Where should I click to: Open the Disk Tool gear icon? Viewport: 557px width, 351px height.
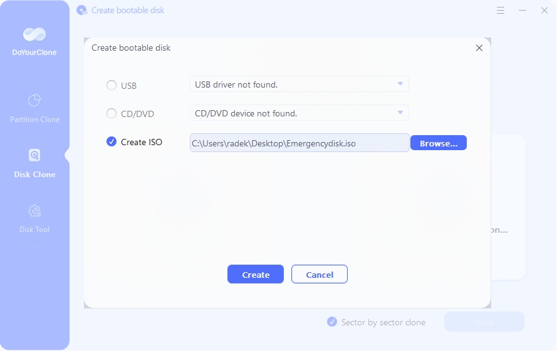click(34, 211)
